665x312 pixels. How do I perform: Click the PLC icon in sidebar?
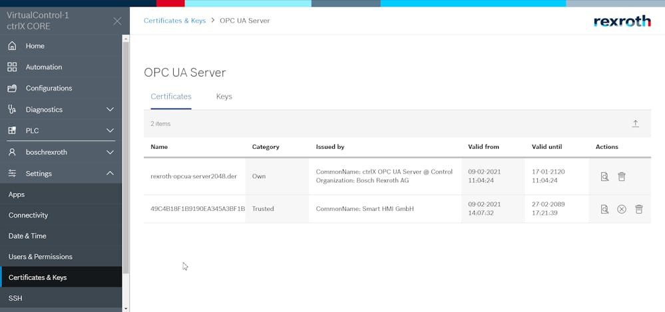(12, 130)
